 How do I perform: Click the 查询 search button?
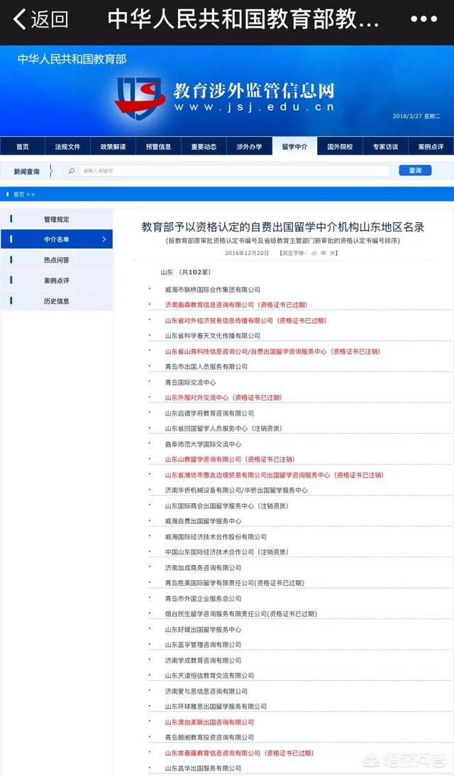point(415,170)
